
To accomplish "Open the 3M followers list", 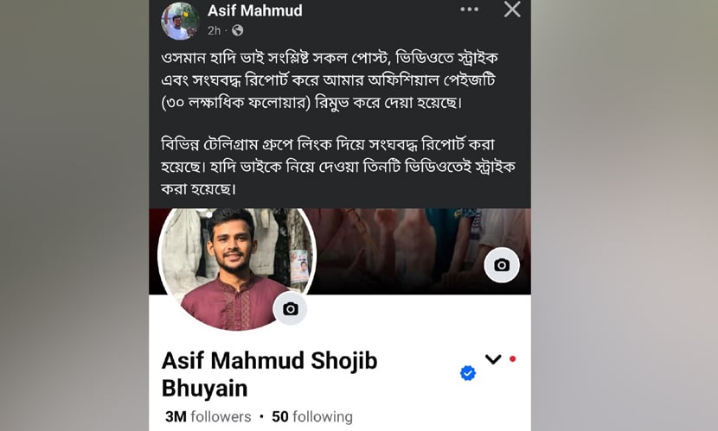I will 208,417.
